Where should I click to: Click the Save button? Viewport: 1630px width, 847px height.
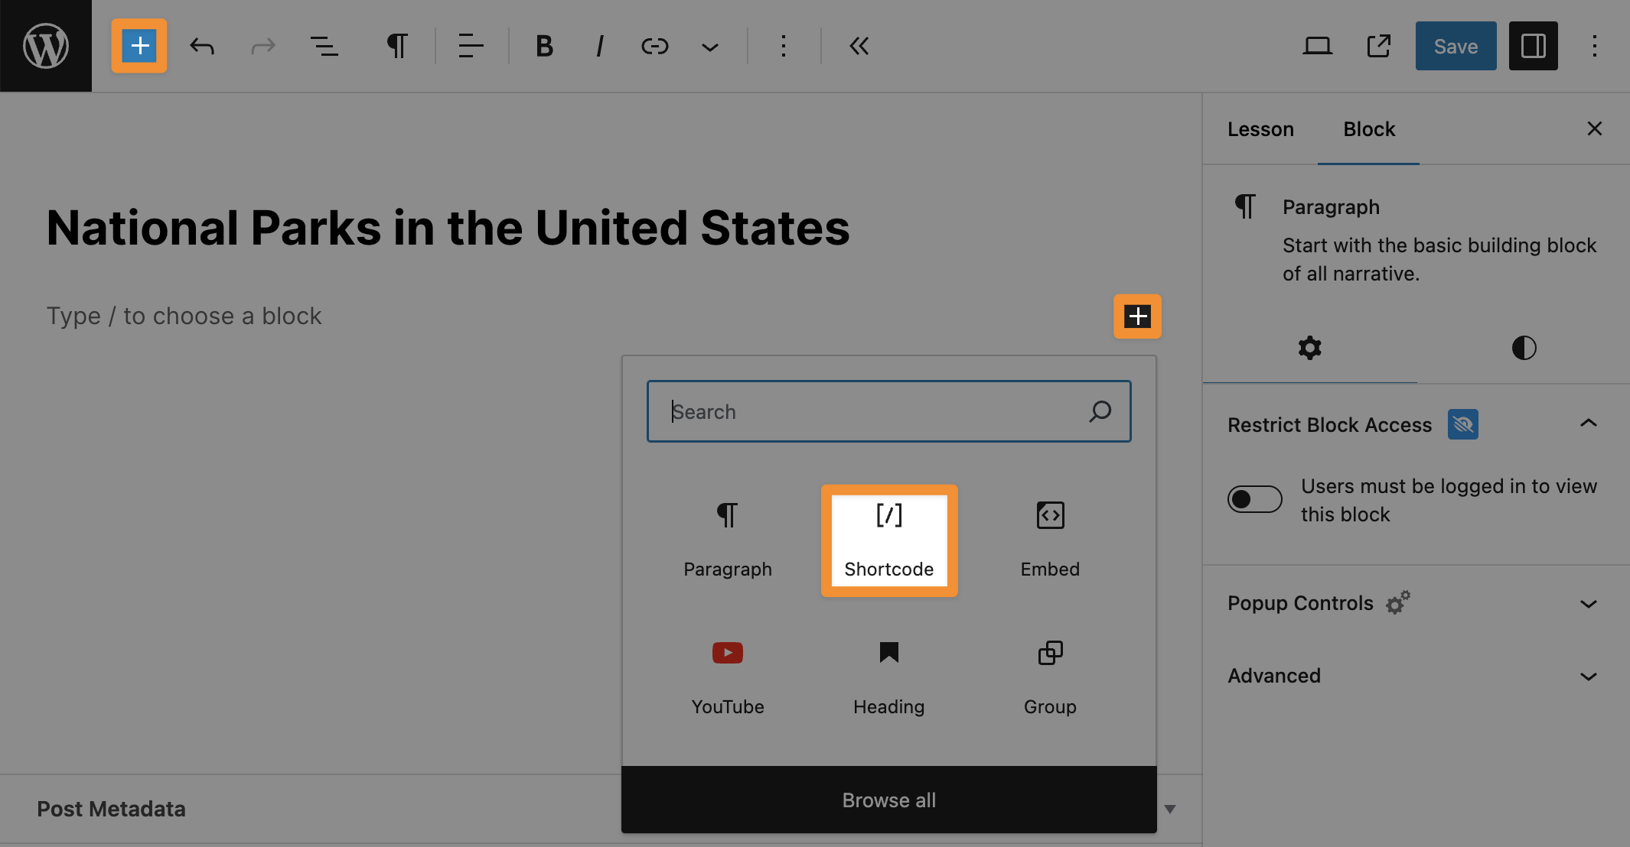click(1456, 47)
